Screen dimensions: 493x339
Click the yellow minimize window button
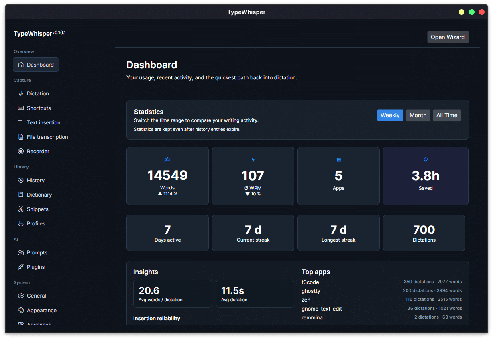(x=462, y=12)
